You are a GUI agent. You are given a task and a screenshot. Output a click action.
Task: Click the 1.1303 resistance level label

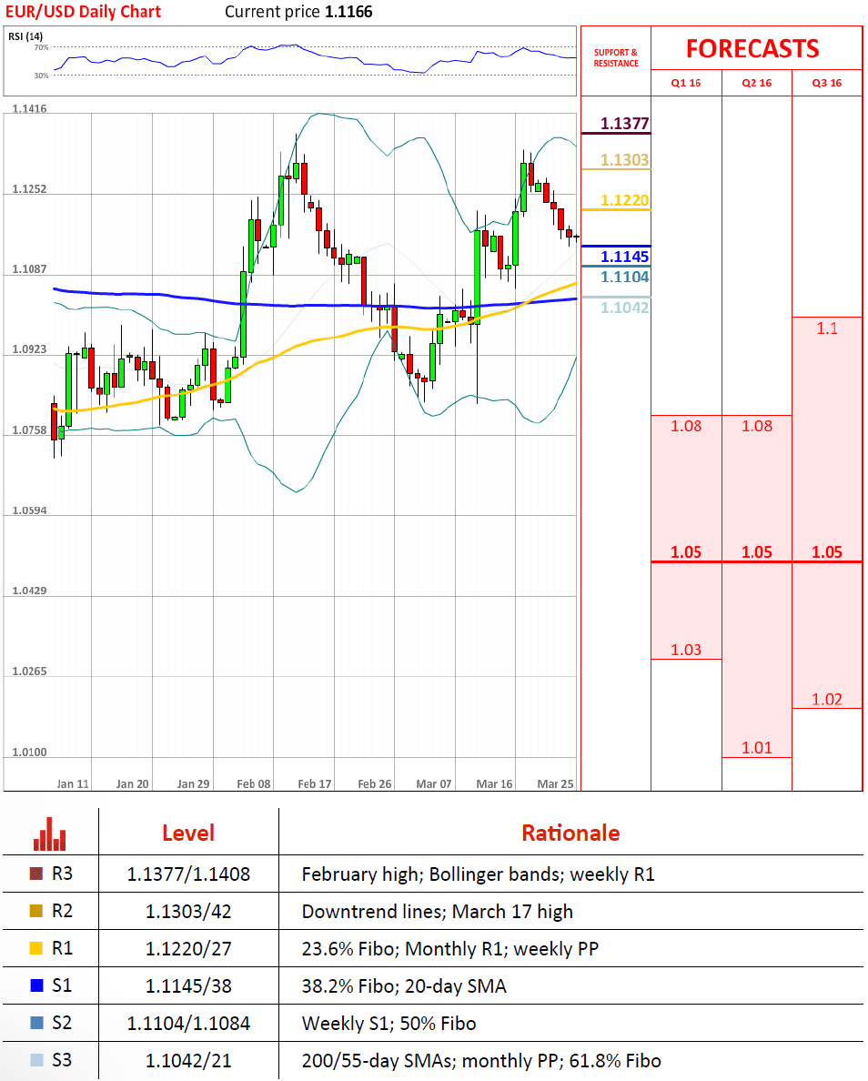pyautogui.click(x=625, y=160)
